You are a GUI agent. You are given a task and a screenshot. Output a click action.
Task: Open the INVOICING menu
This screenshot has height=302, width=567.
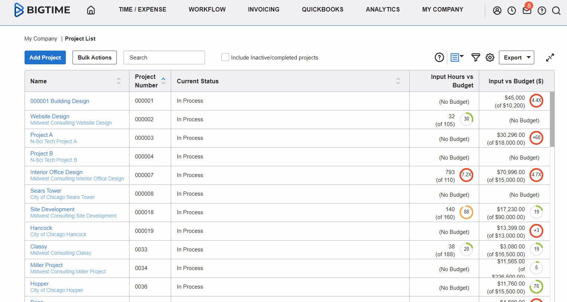(x=263, y=10)
